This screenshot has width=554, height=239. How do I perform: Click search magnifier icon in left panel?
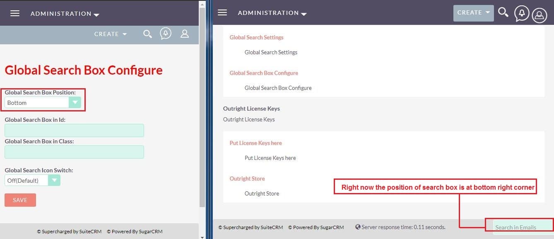tap(147, 34)
